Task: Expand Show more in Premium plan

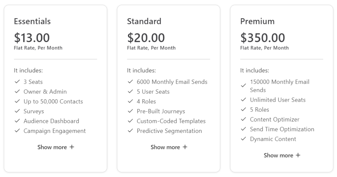Action: [282, 155]
